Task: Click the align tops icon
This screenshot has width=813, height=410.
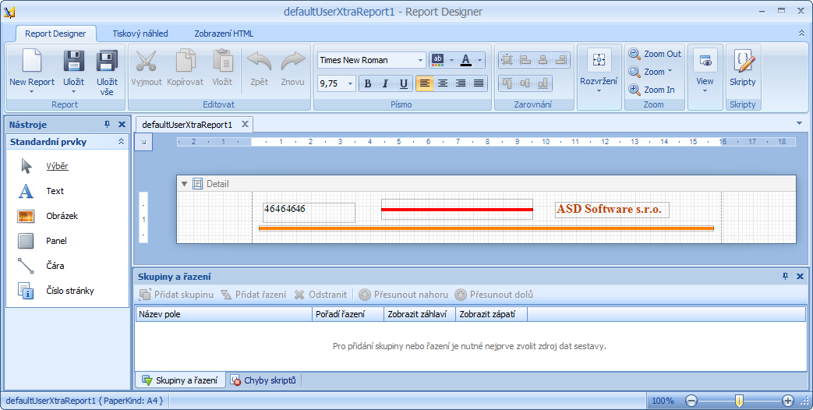Action: (507, 83)
